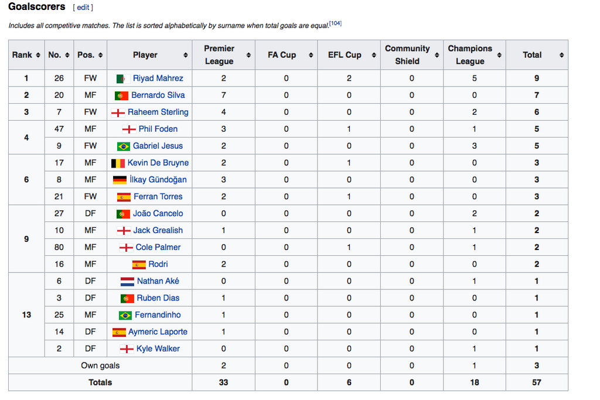Click Brazil flag beside Gabriel Jesus
Screen dimensions: 600x400
[x=123, y=146]
